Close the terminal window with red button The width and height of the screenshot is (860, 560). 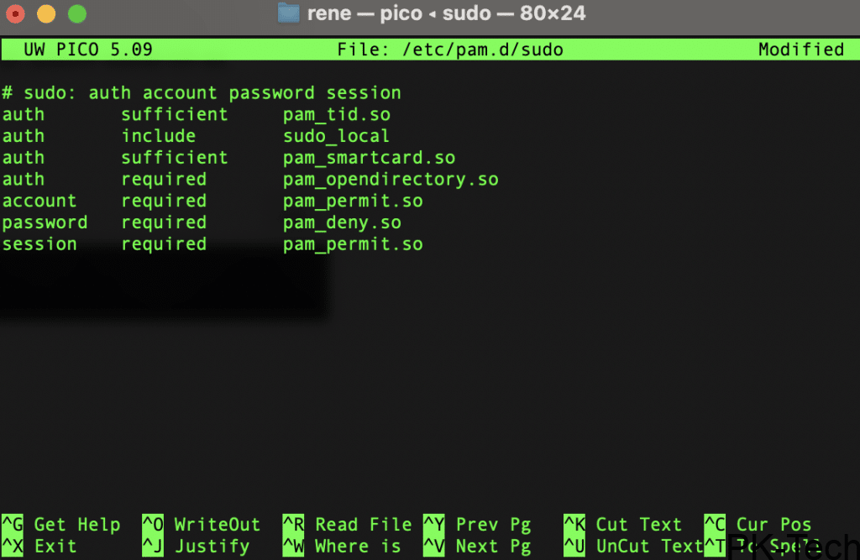pos(15,14)
